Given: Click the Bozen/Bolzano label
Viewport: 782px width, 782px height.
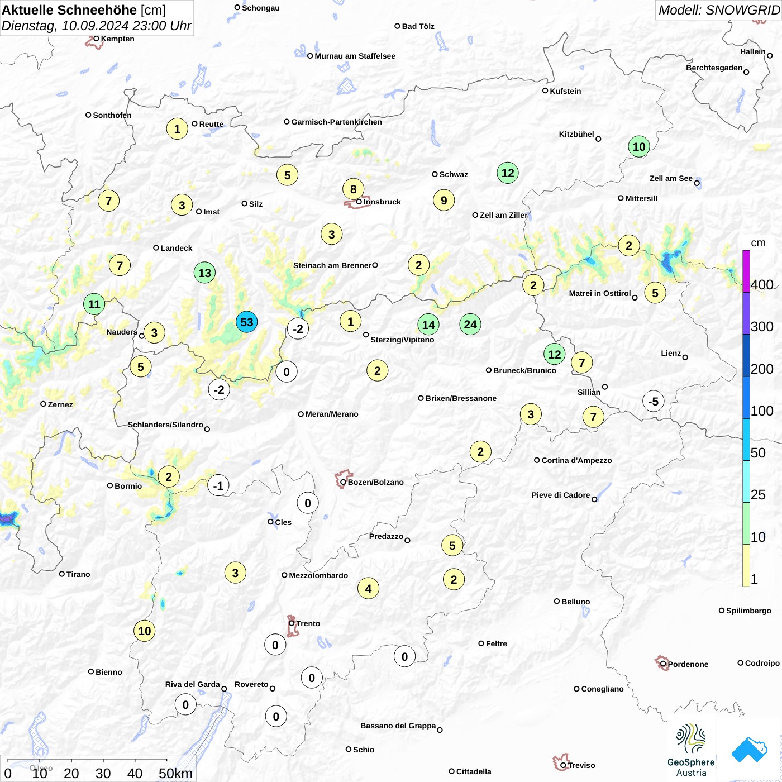Looking at the screenshot, I should pyautogui.click(x=375, y=482).
